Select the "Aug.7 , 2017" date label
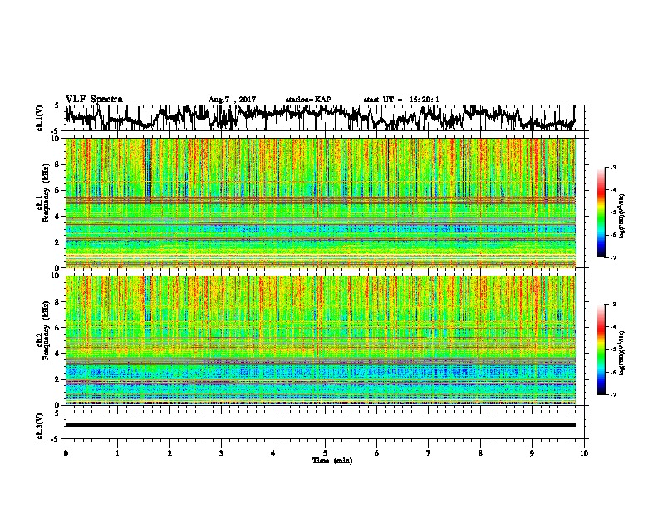This screenshot has height=508, width=658. pos(232,100)
